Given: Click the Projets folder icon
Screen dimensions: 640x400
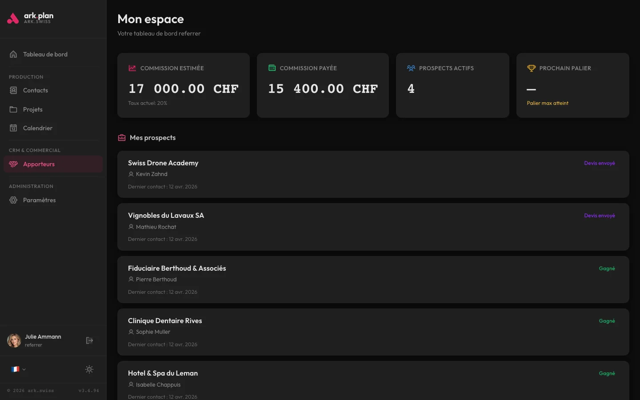Looking at the screenshot, I should click(x=13, y=109).
